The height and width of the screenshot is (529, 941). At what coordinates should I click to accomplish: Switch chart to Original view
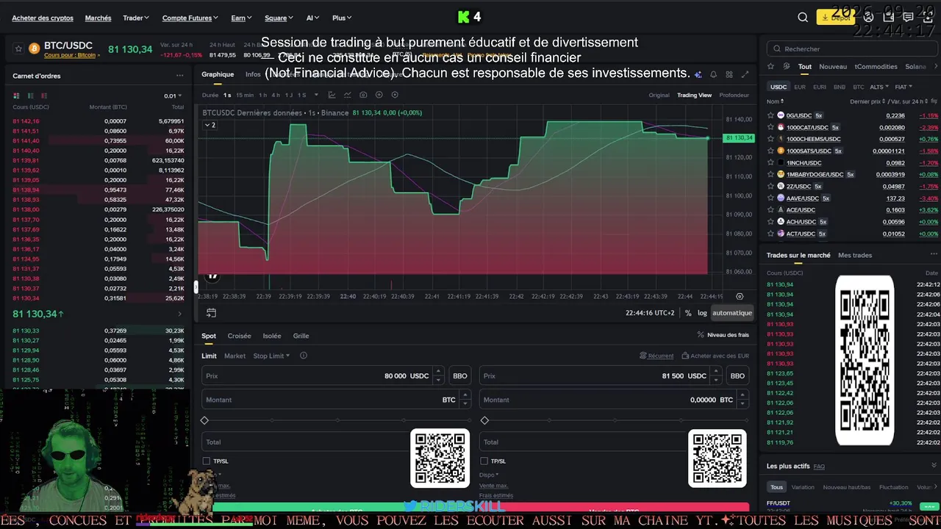(x=659, y=95)
